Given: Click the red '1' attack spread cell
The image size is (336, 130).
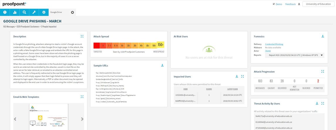Looking at the screenshot, I should click(97, 45).
